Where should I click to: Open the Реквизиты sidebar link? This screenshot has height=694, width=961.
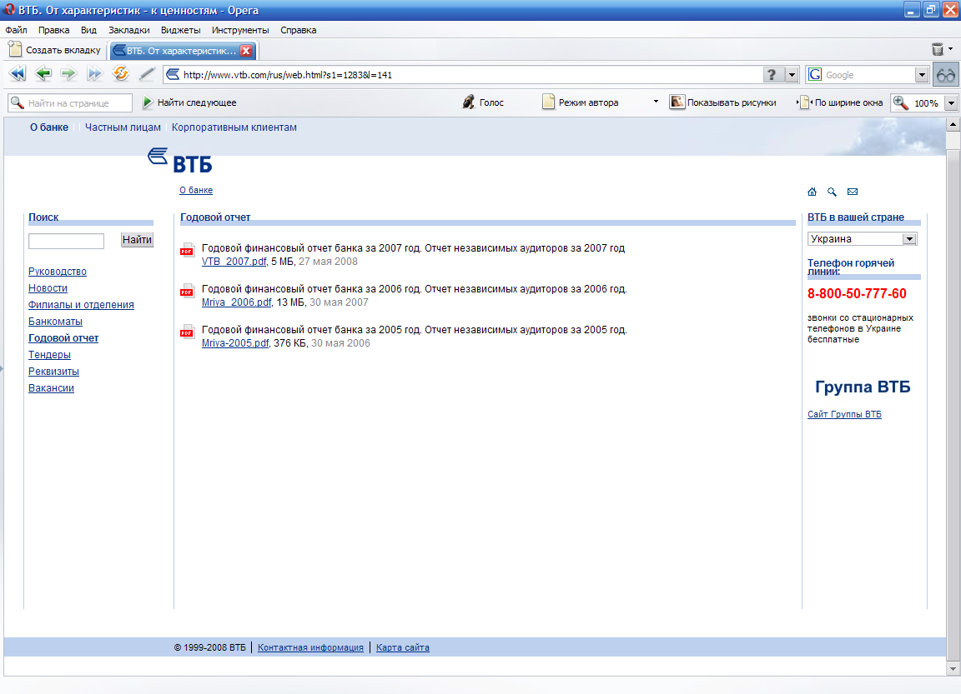pyautogui.click(x=54, y=371)
